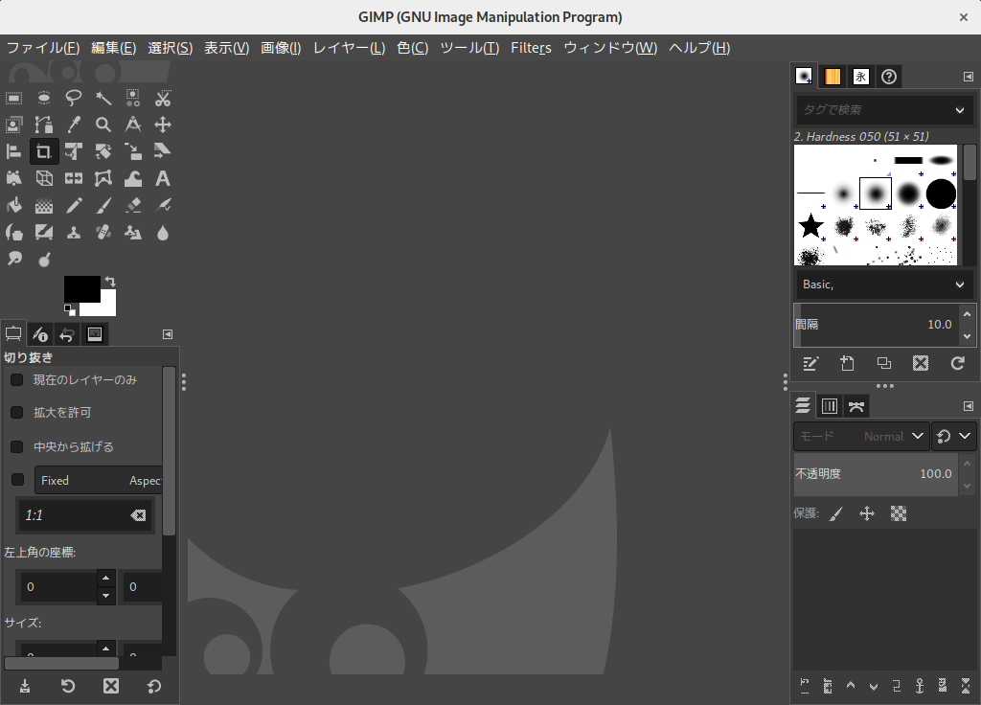Select the Hardness 100 solid round brush
The height and width of the screenshot is (705, 981).
tap(941, 193)
